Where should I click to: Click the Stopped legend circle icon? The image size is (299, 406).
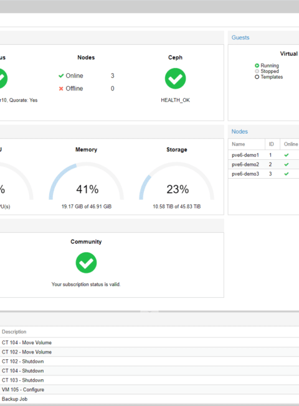click(x=257, y=71)
